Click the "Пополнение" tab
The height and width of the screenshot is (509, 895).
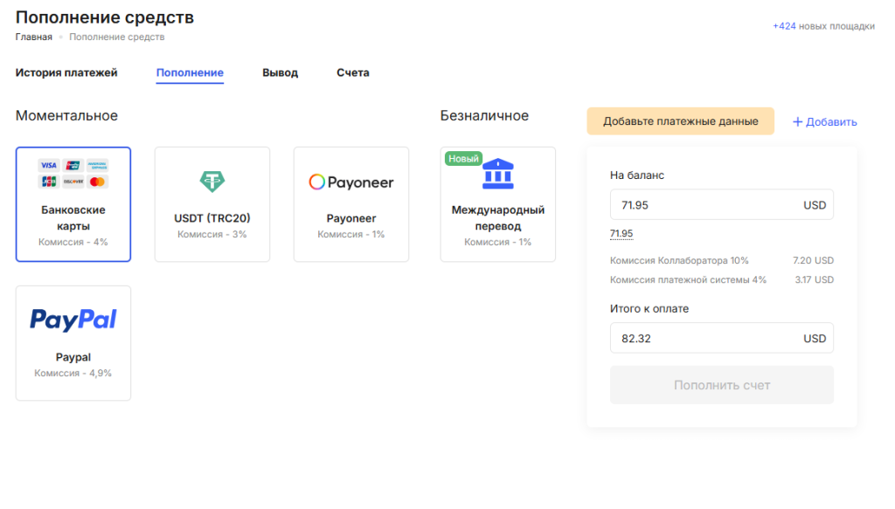190,72
